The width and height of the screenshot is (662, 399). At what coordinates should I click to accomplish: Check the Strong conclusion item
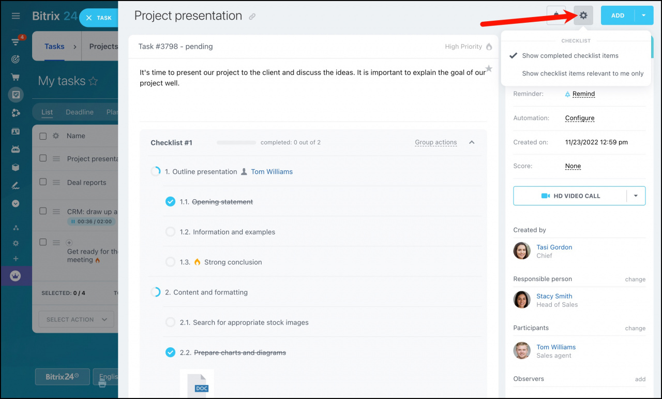170,262
